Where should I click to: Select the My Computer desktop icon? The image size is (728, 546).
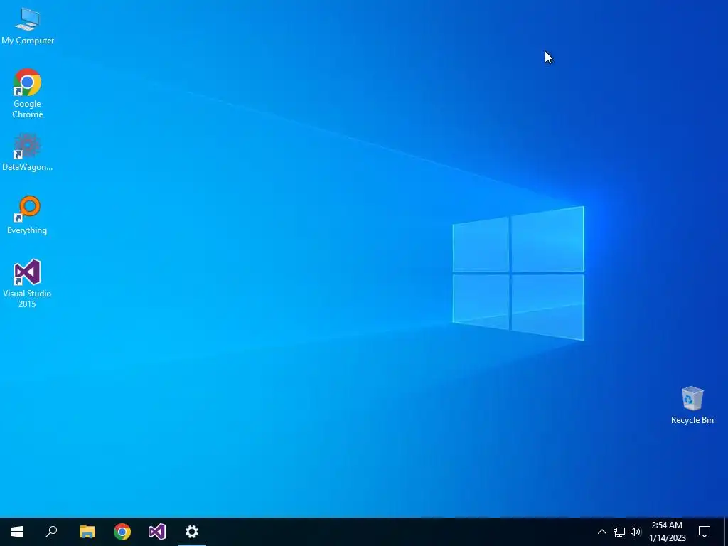pyautogui.click(x=28, y=26)
